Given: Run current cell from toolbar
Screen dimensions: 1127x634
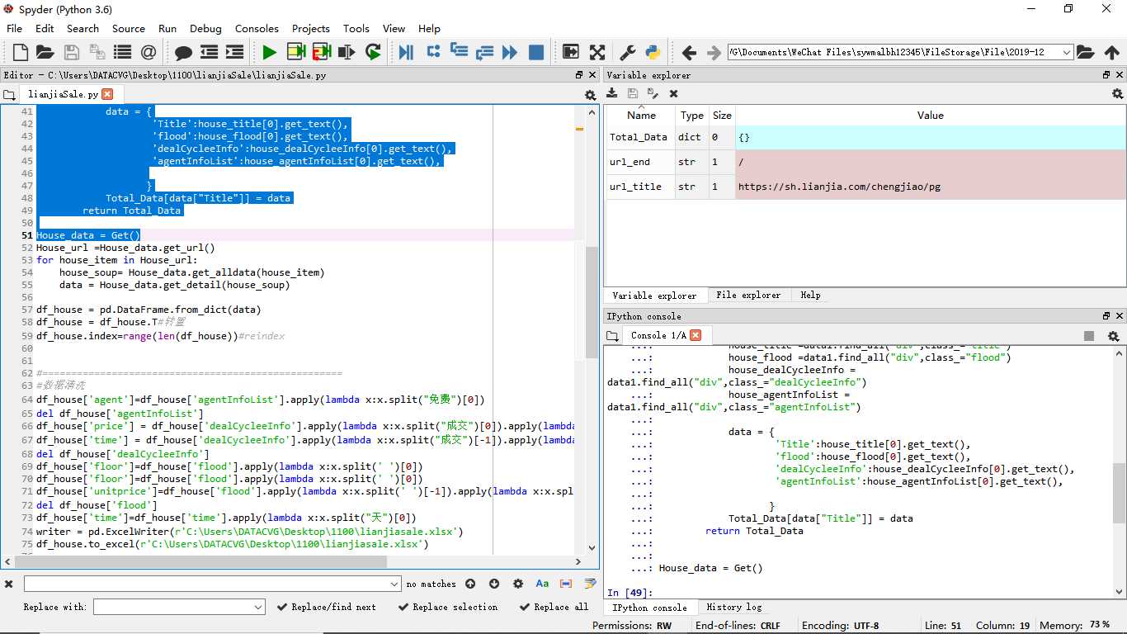Looking at the screenshot, I should tap(295, 52).
